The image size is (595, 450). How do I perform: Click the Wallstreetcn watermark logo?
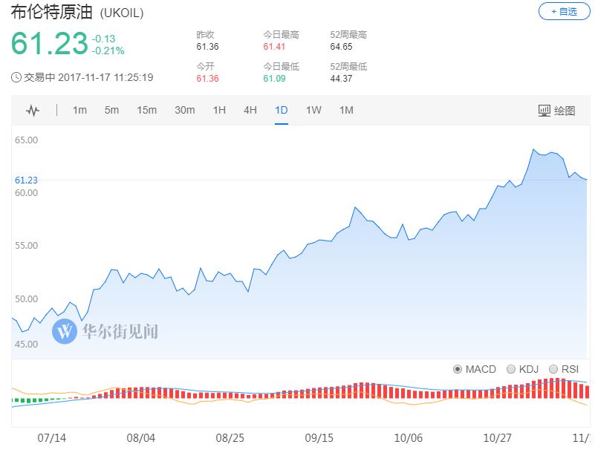tap(65, 331)
